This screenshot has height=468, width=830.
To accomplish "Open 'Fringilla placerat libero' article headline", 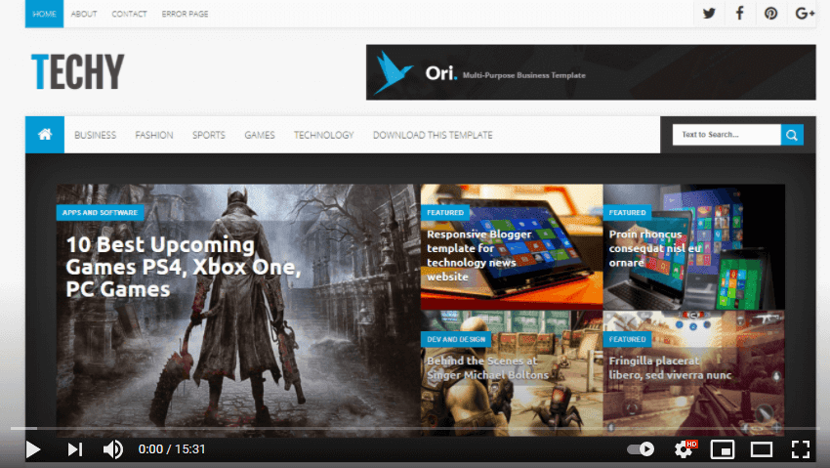I will (x=670, y=367).
